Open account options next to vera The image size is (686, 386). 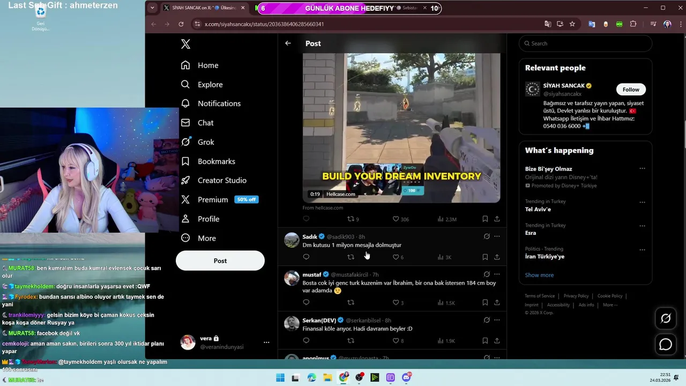(266, 342)
